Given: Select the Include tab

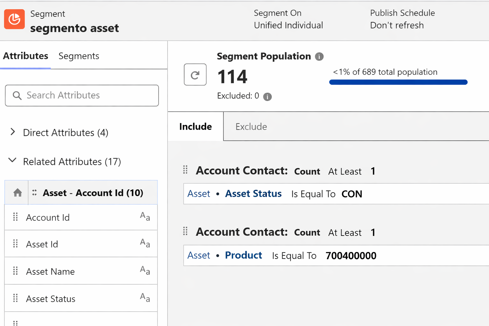Looking at the screenshot, I should click(195, 127).
